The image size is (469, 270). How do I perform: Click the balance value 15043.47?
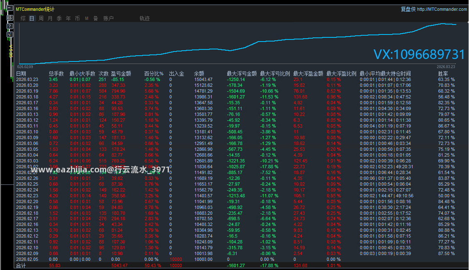pyautogui.click(x=203, y=80)
